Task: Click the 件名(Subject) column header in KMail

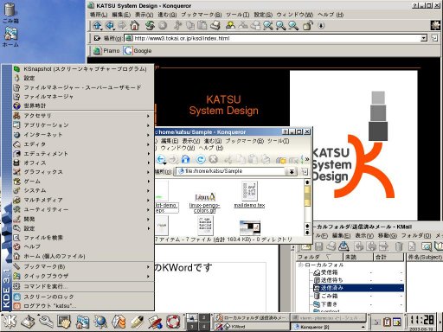Action: click(425, 257)
